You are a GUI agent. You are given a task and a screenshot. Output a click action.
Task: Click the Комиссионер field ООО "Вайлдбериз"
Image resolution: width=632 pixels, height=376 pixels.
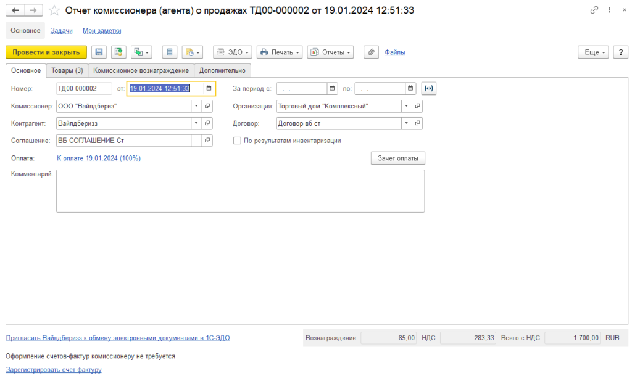(123, 106)
